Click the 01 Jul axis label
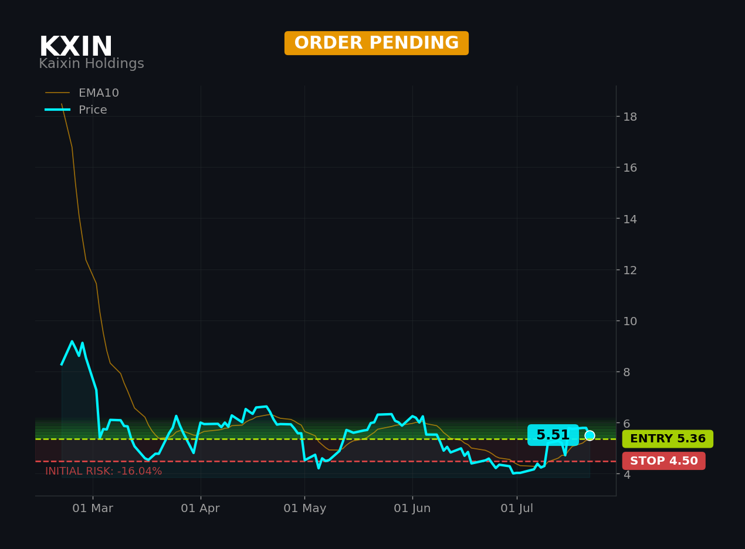Viewport: 745px width, 549px height. pyautogui.click(x=517, y=509)
